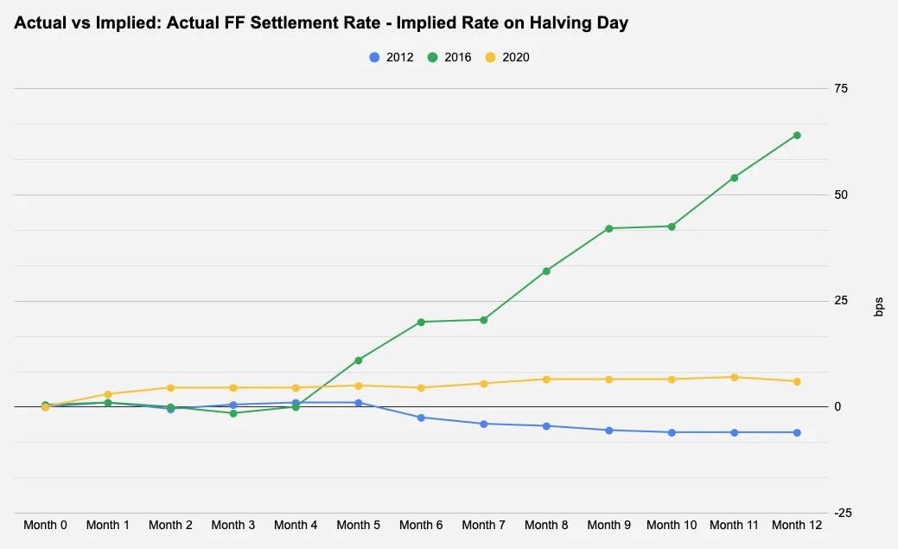Click the 75 value on the vertical axis
The image size is (898, 549).
coord(841,88)
